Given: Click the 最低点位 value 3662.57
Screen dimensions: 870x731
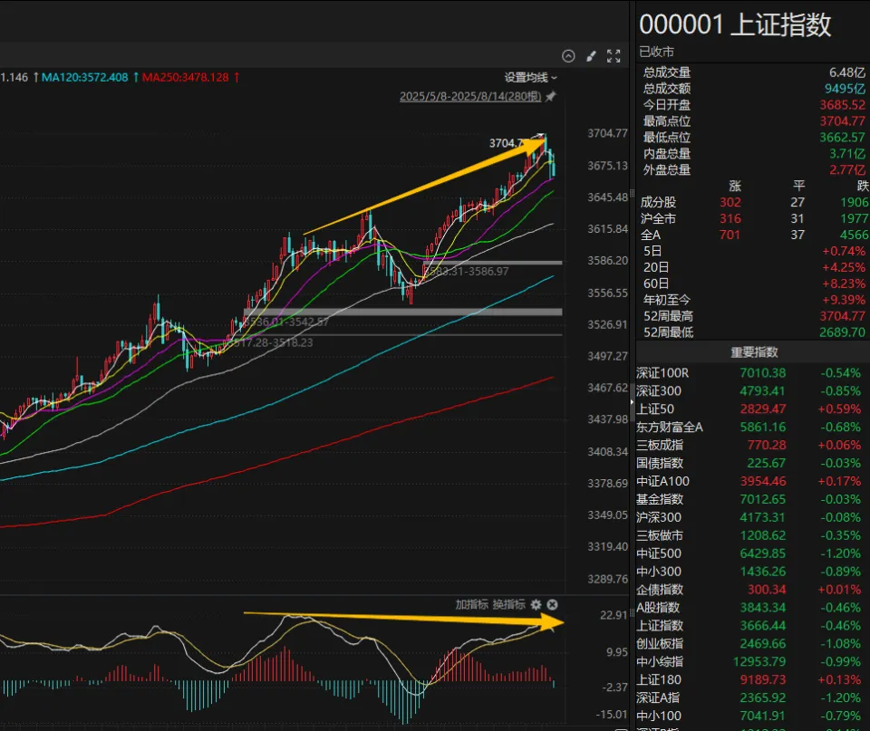Looking at the screenshot, I should coord(842,138).
